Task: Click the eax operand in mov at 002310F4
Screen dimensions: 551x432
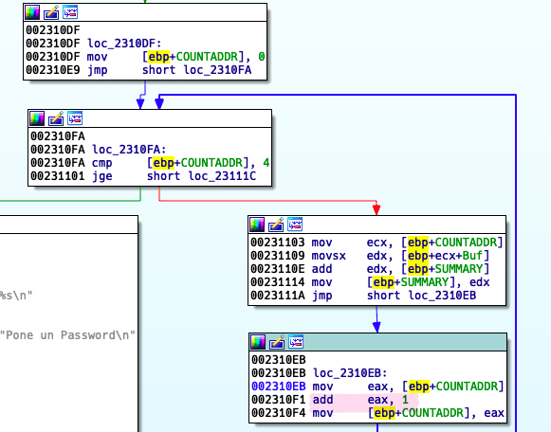Action: (x=494, y=413)
